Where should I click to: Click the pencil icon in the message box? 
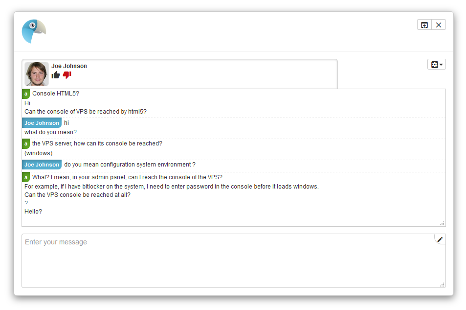440,239
